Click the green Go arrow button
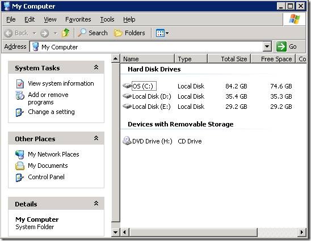311x241 pixels. (281, 46)
